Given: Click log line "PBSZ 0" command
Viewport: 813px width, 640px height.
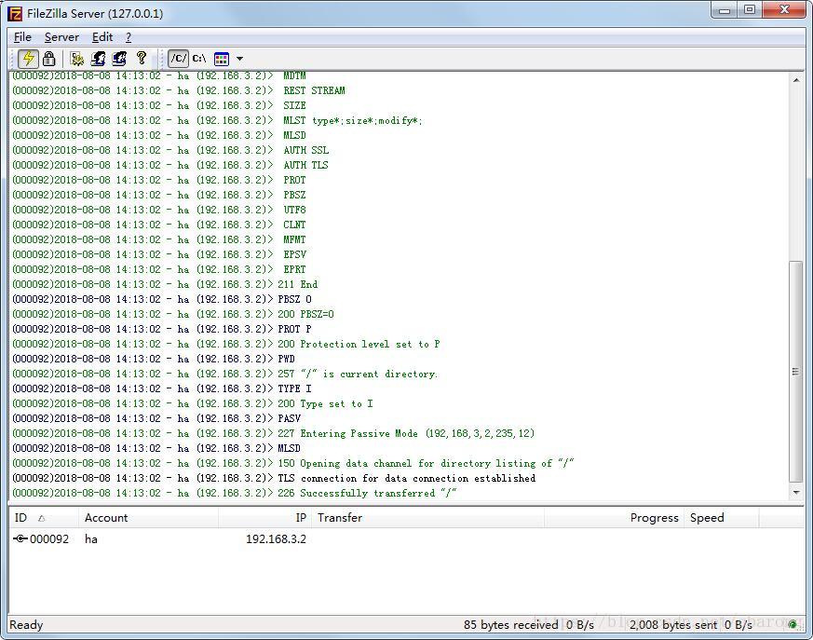Looking at the screenshot, I should point(162,299).
